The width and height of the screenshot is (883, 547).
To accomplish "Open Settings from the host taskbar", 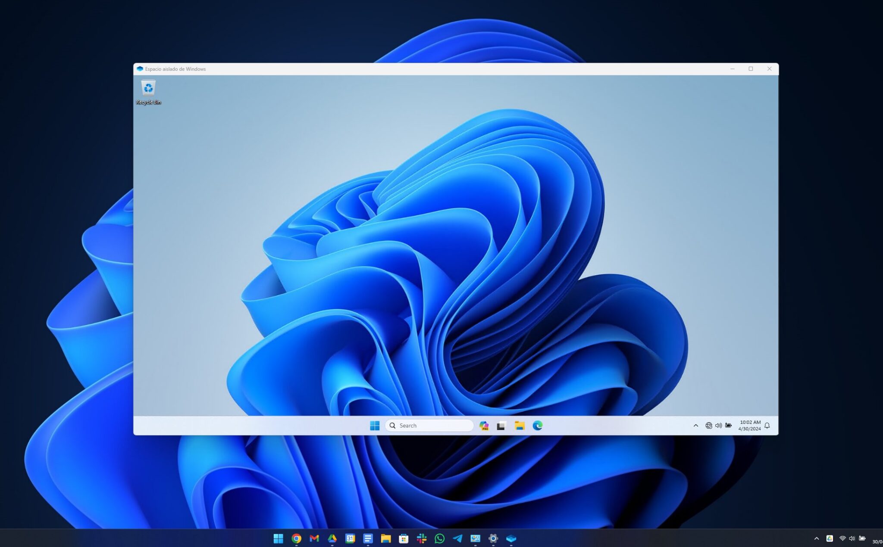I will [493, 538].
